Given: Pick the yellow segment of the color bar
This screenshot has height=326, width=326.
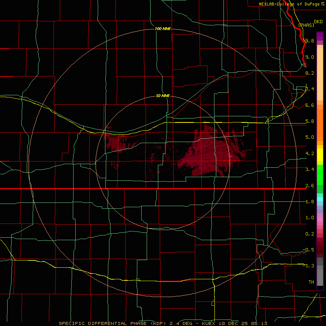Looking at the screenshot, I should click(320, 155).
